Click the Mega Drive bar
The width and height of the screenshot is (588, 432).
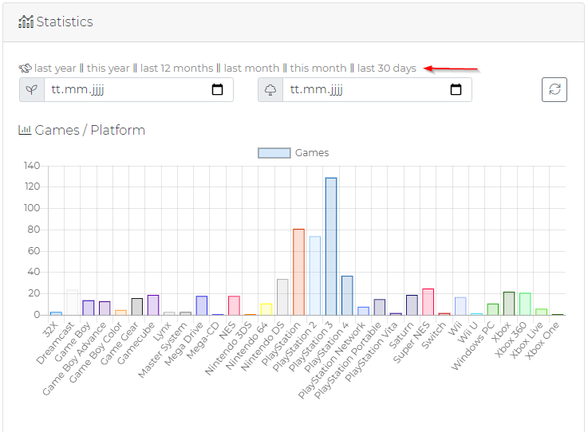[201, 306]
